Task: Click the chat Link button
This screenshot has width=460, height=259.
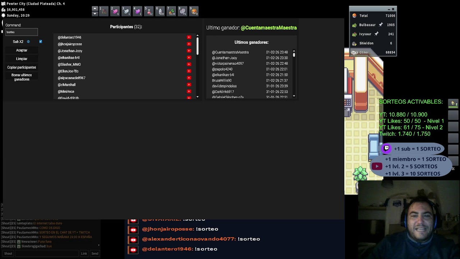Action: pyautogui.click(x=84, y=254)
